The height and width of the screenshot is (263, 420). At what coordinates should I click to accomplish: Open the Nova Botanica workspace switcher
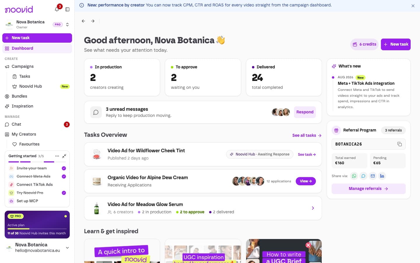pyautogui.click(x=37, y=25)
